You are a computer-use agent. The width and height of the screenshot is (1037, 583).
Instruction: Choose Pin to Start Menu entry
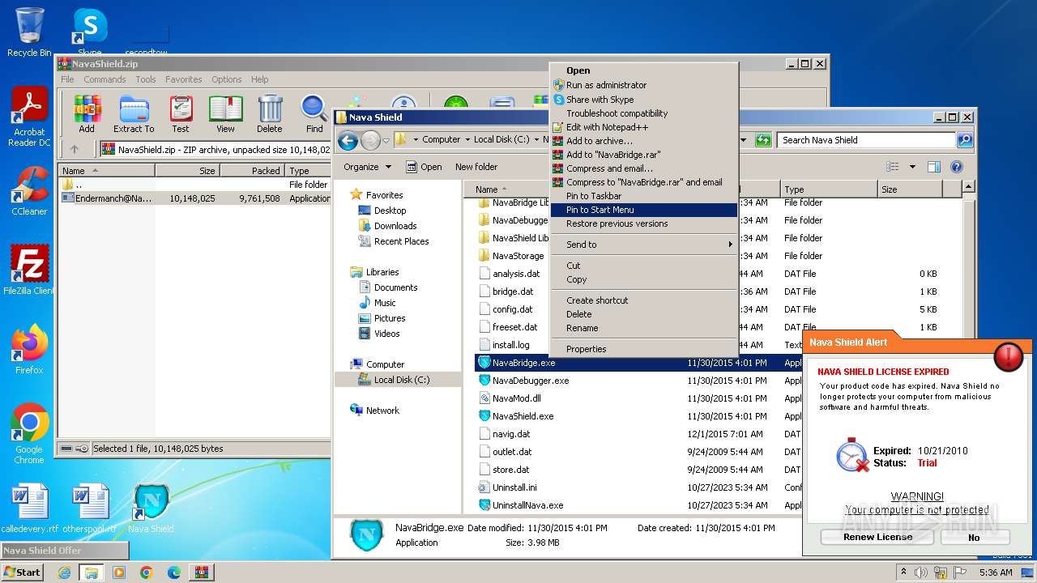pos(644,210)
